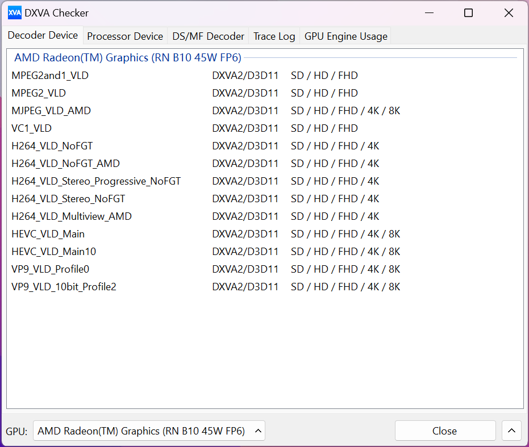Click the GPU dropdown chevron arrow
The image size is (529, 447).
(258, 431)
